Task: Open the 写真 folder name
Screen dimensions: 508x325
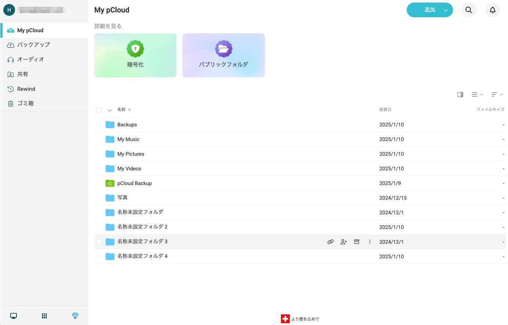Action: [123, 197]
